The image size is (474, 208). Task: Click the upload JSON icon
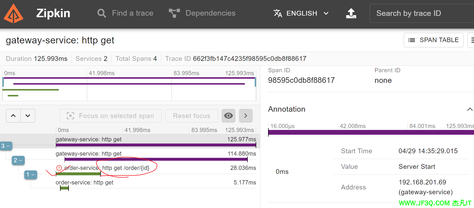(351, 13)
